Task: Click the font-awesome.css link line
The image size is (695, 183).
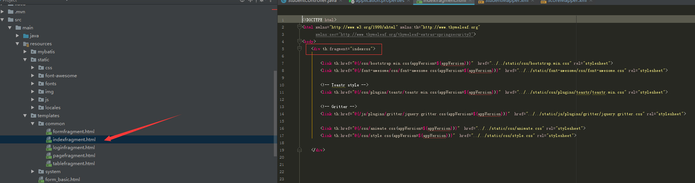Action: [x=494, y=71]
